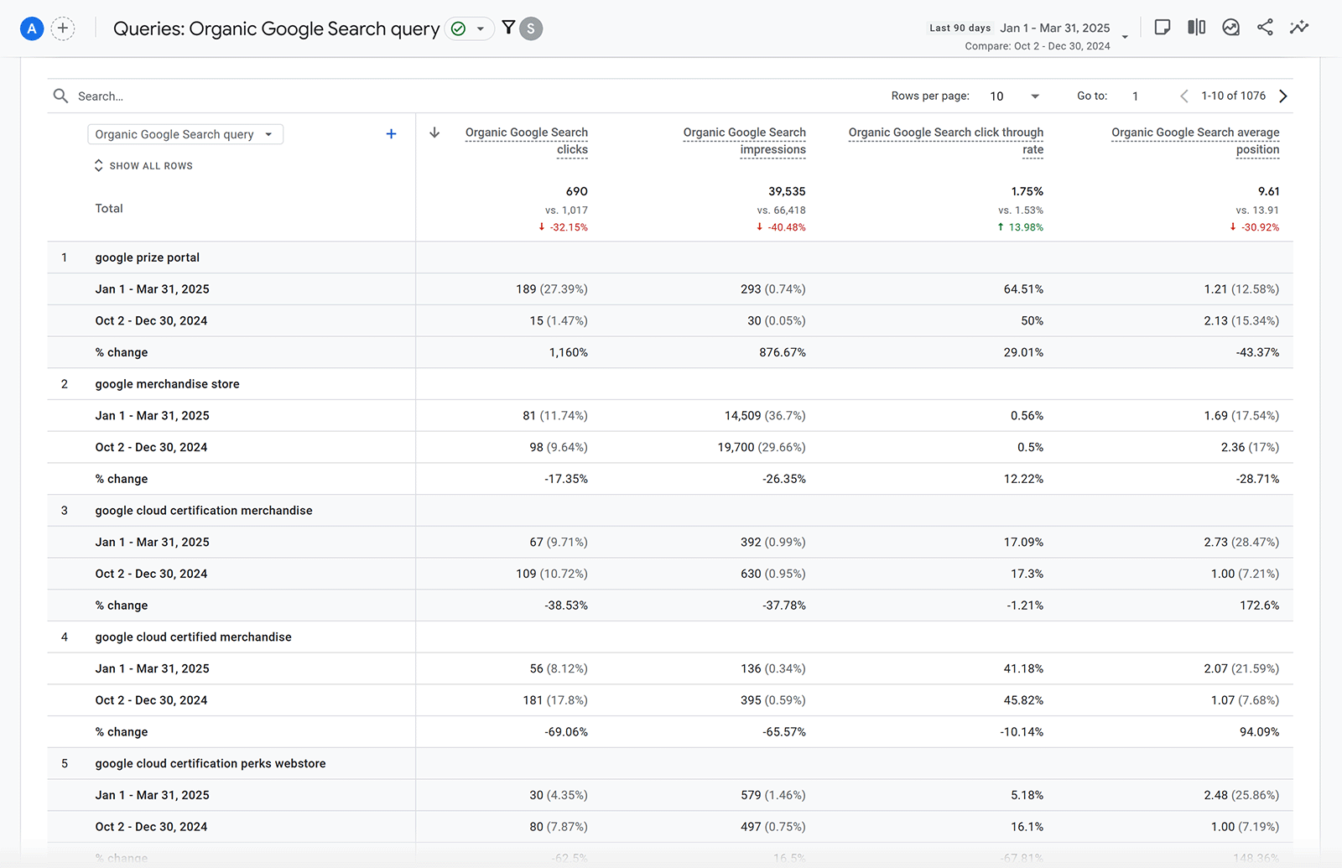Click the gray 'S' filter badge
Screen dimensions: 1342x868
pyautogui.click(x=531, y=29)
